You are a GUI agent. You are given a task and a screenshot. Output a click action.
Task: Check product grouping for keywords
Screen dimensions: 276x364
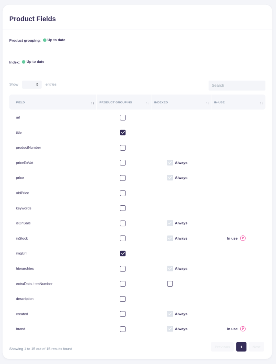click(123, 208)
